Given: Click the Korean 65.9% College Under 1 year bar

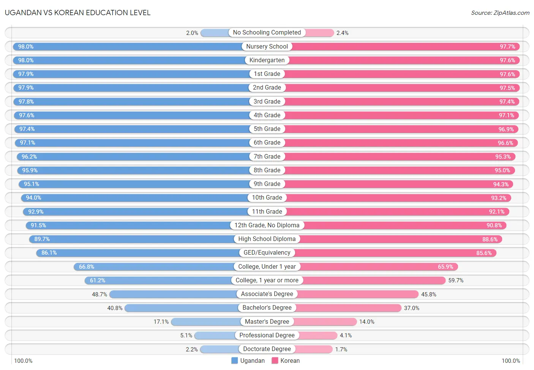Looking at the screenshot, I should [x=363, y=267].
